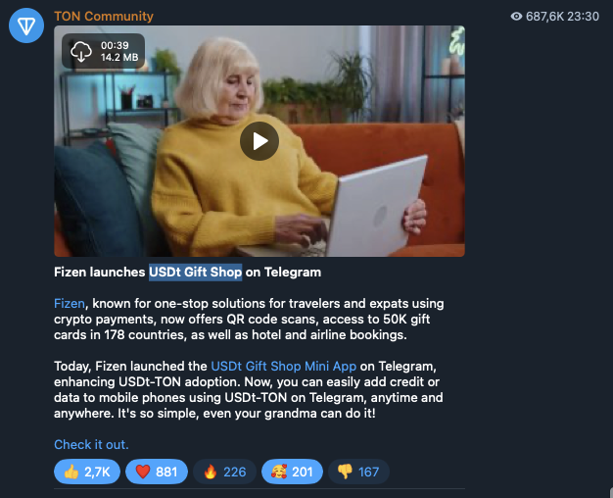Add the fire reaction showing 226
Screen dimensions: 613x498
pyautogui.click(x=225, y=472)
